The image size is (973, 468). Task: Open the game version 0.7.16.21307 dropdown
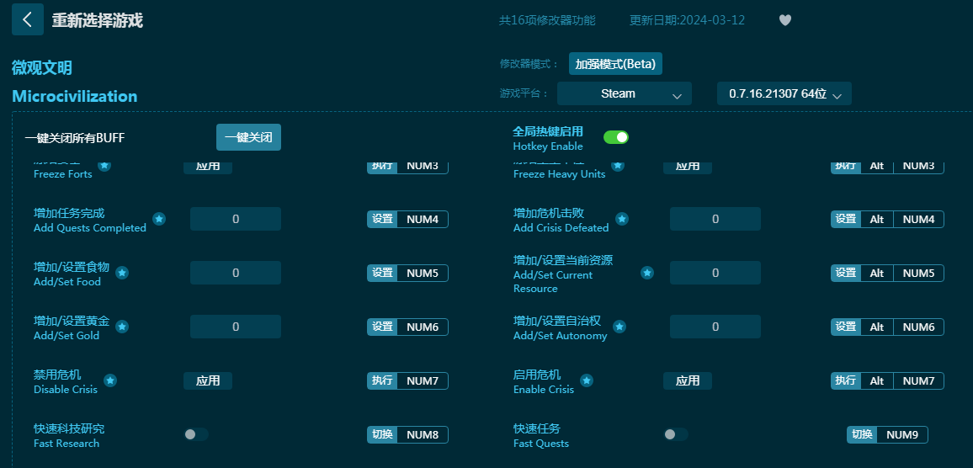point(784,93)
